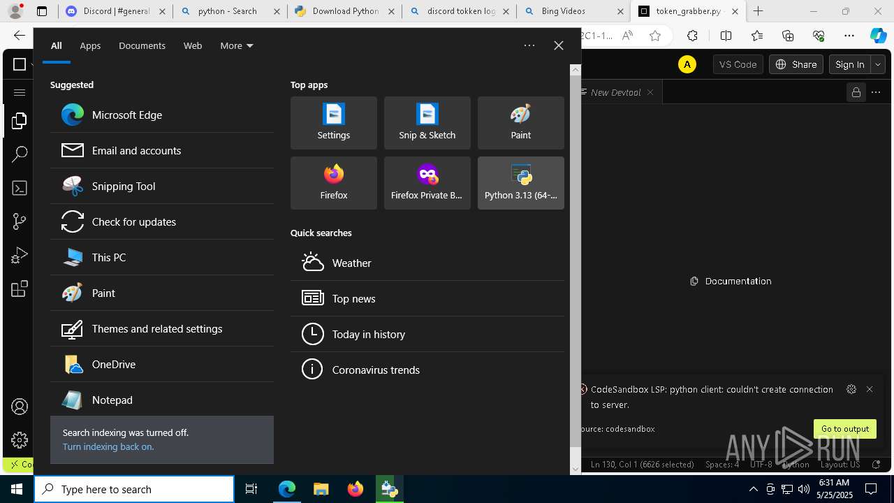Open Firefox from taskbar
Image resolution: width=894 pixels, height=503 pixels.
356,489
